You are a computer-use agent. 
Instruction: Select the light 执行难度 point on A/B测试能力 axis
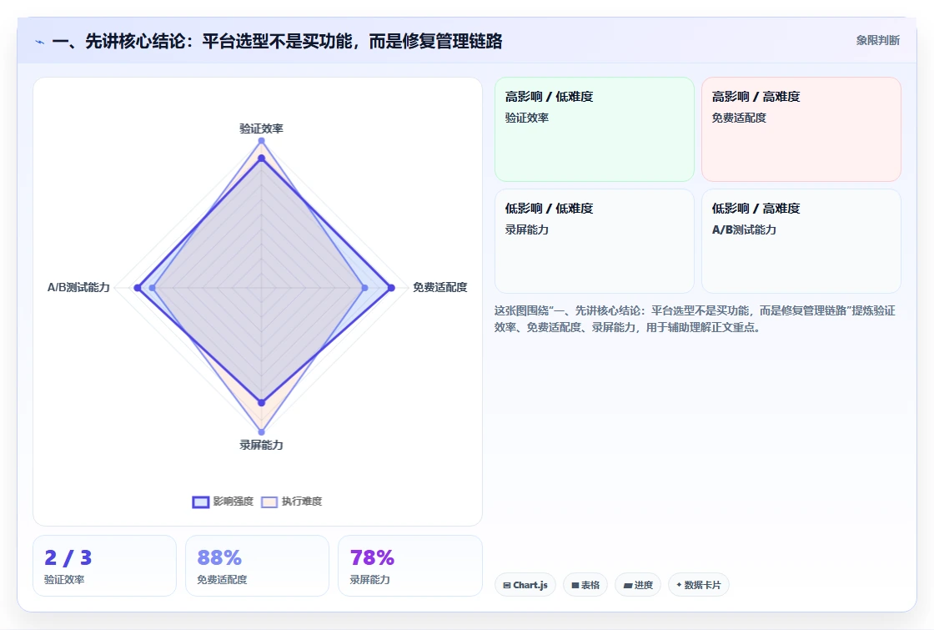click(153, 288)
